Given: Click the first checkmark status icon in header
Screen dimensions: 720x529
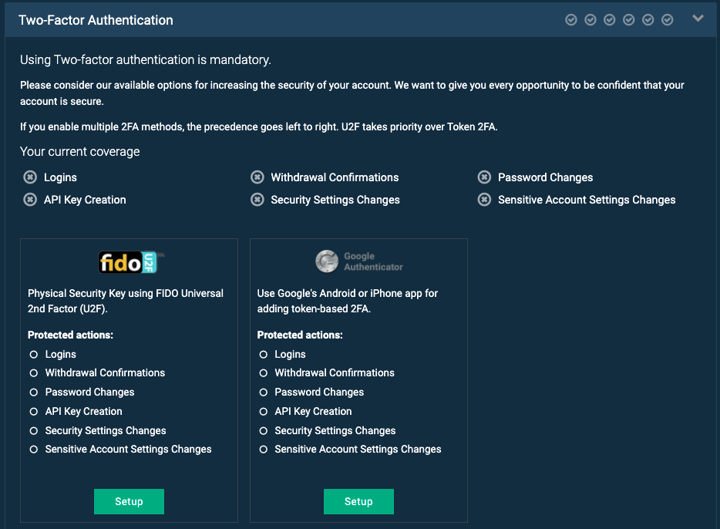Looking at the screenshot, I should [x=571, y=19].
